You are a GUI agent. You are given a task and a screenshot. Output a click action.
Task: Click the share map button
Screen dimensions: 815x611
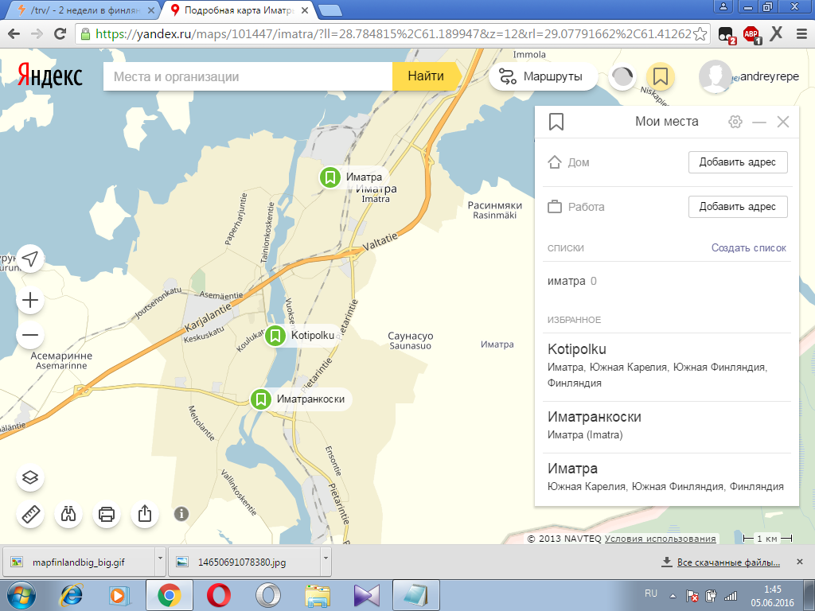[x=145, y=515]
